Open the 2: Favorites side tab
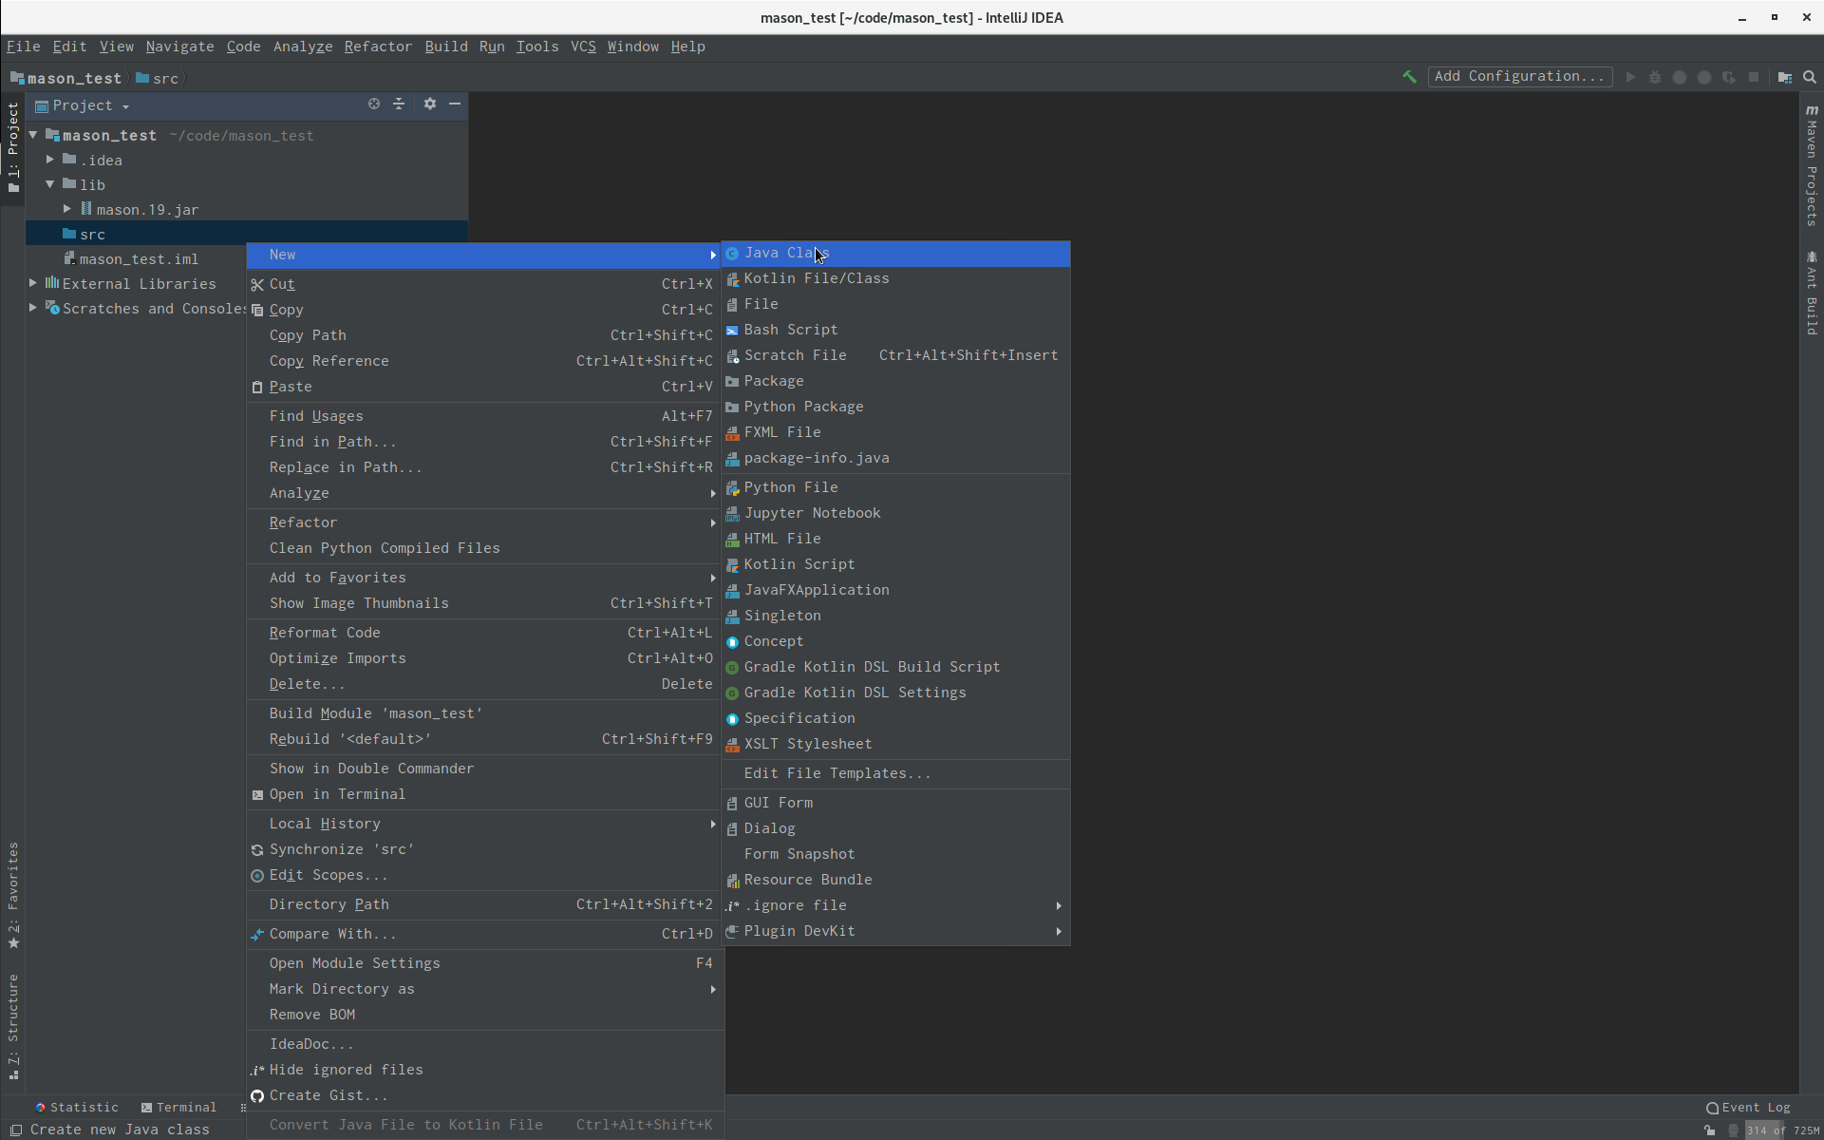The image size is (1824, 1140). coord(12,895)
